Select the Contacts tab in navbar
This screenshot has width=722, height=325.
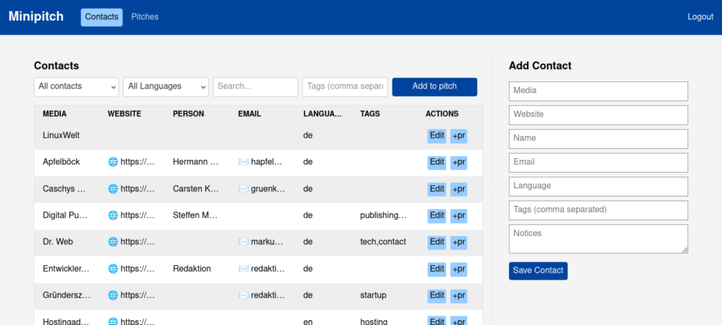101,17
